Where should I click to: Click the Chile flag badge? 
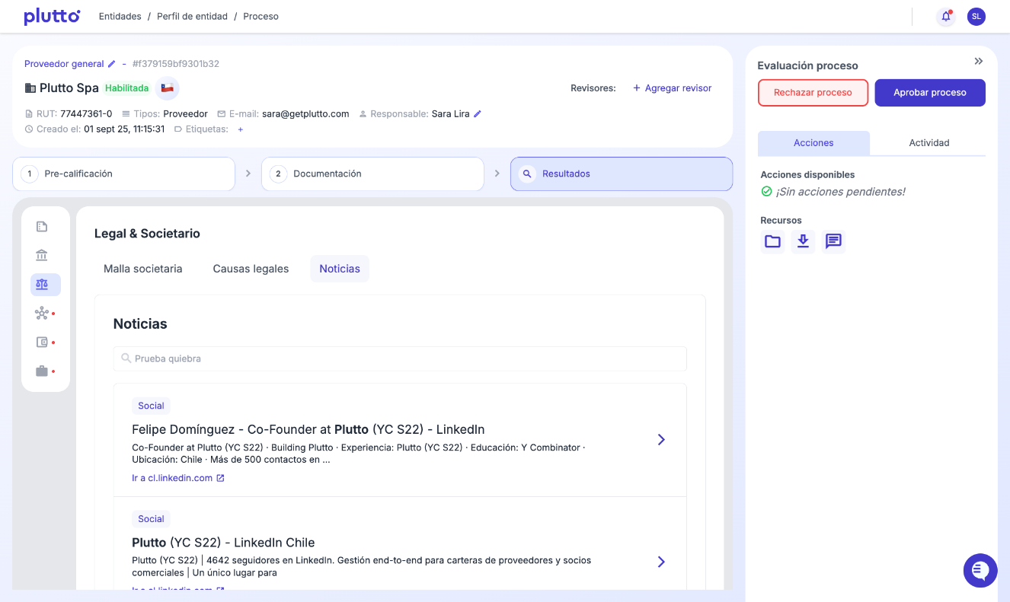click(x=167, y=88)
